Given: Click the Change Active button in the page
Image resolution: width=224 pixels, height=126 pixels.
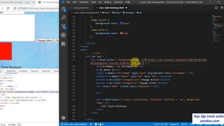Looking at the screenshot, I should point(44,41).
